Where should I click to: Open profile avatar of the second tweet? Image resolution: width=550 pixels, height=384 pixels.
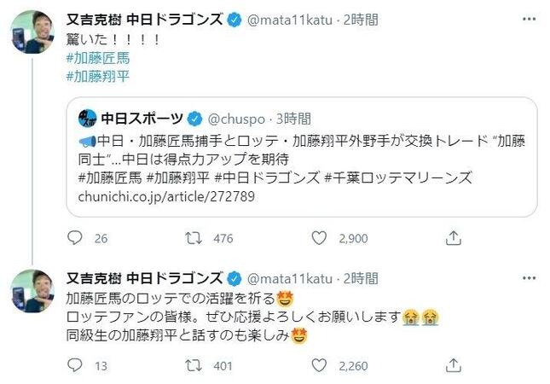[x=32, y=290]
